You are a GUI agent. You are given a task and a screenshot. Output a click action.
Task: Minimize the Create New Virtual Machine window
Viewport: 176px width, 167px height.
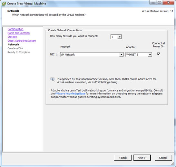click(153, 3)
